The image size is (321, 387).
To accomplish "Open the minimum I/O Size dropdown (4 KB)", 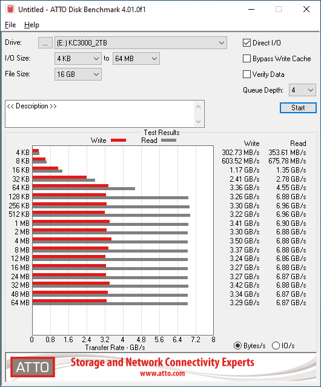I will point(78,59).
